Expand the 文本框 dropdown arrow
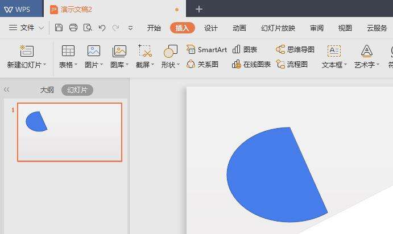Viewport: 393px width, 234px height. coord(345,65)
